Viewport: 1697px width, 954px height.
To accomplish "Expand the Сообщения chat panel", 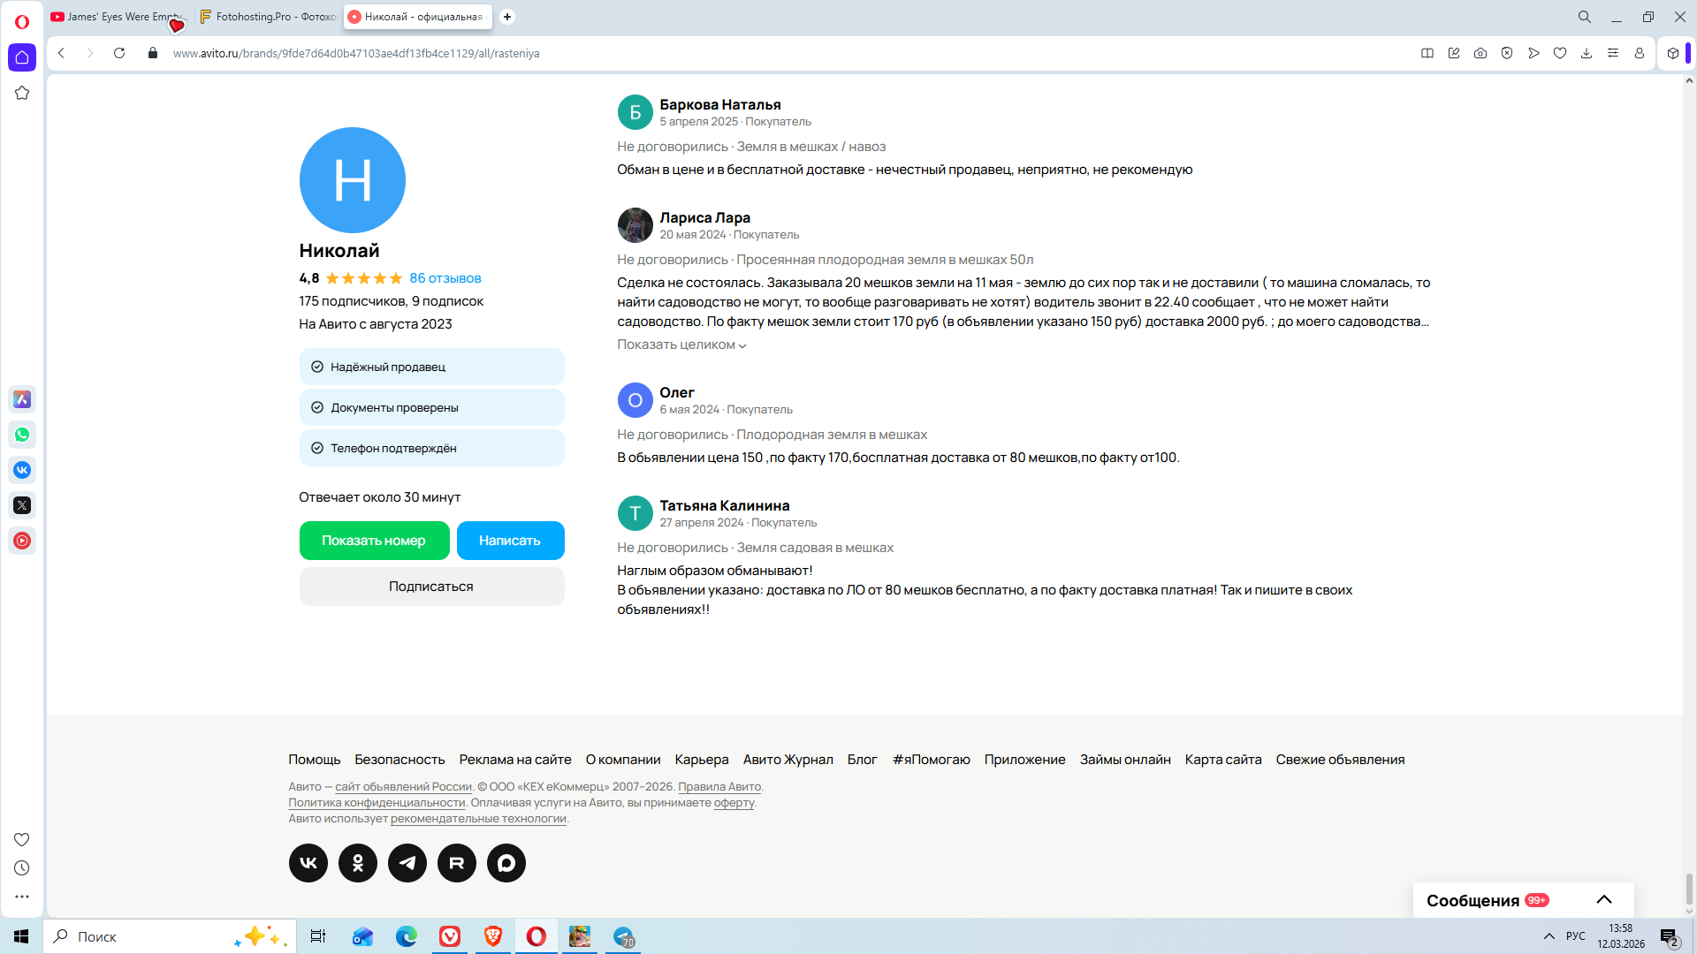I will [x=1603, y=900].
